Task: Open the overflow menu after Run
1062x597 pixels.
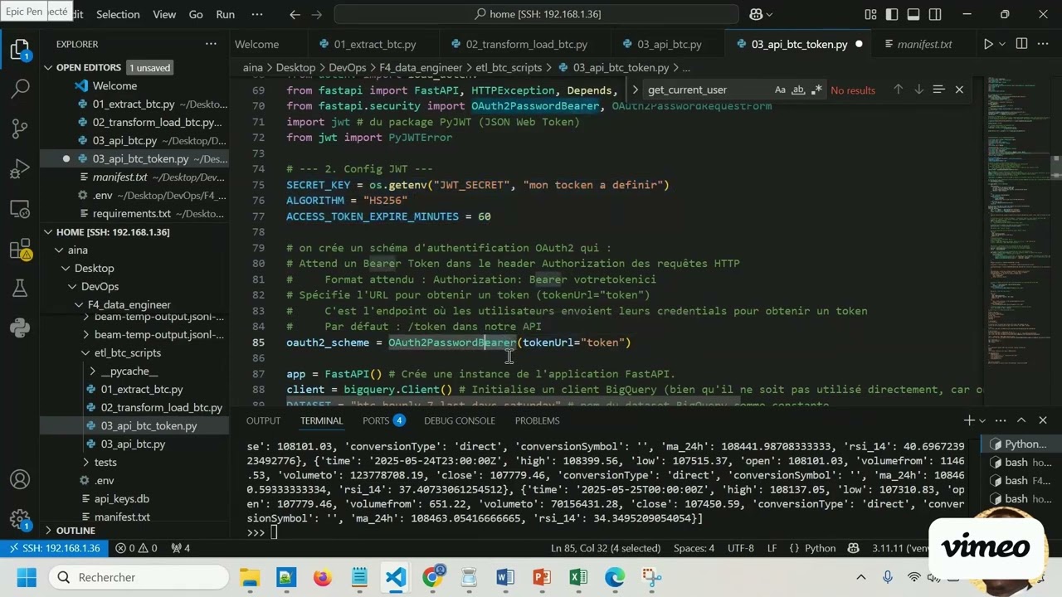Action: tap(256, 14)
